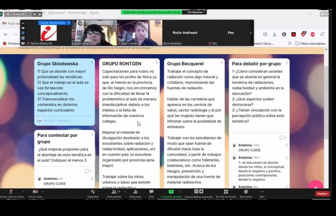Screen dimensions: 336x216
Task: Open the Reacciones emoji icon
Action: coord(246,192)
